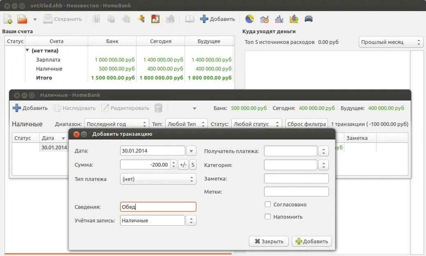Open the Прошлый месяц period dropdown
Screen dimensions: 426x256
(x=391, y=42)
